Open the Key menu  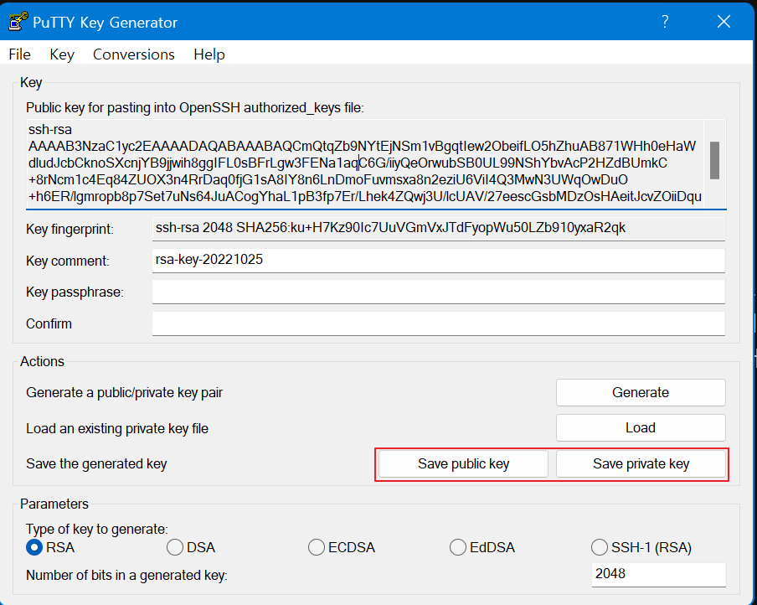tap(62, 54)
